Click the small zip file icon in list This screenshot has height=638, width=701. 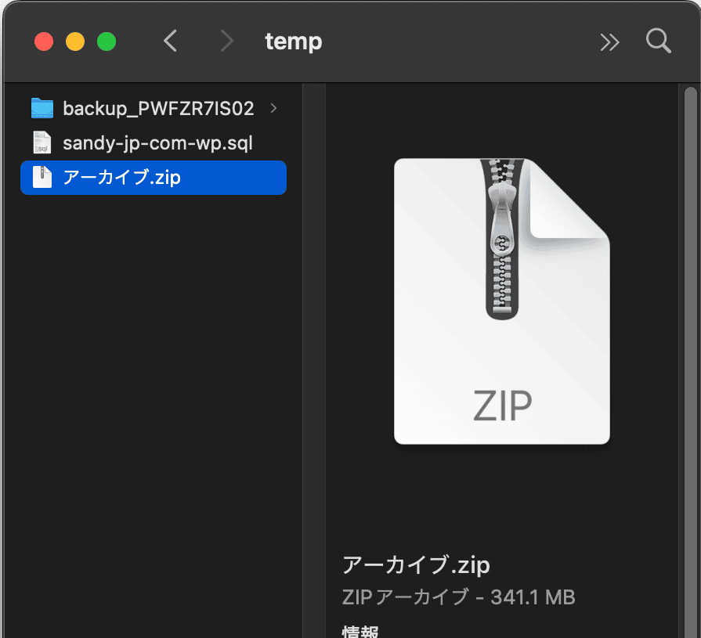(42, 178)
